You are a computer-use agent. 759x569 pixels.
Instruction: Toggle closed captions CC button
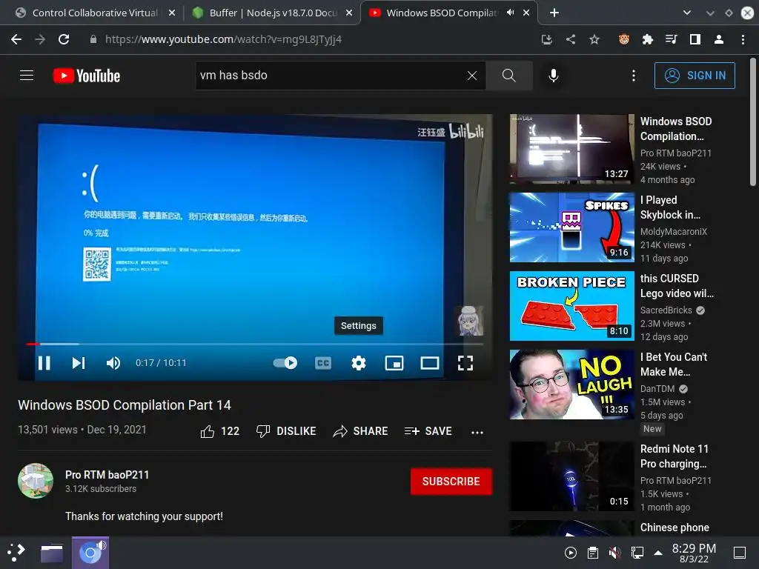tap(323, 363)
